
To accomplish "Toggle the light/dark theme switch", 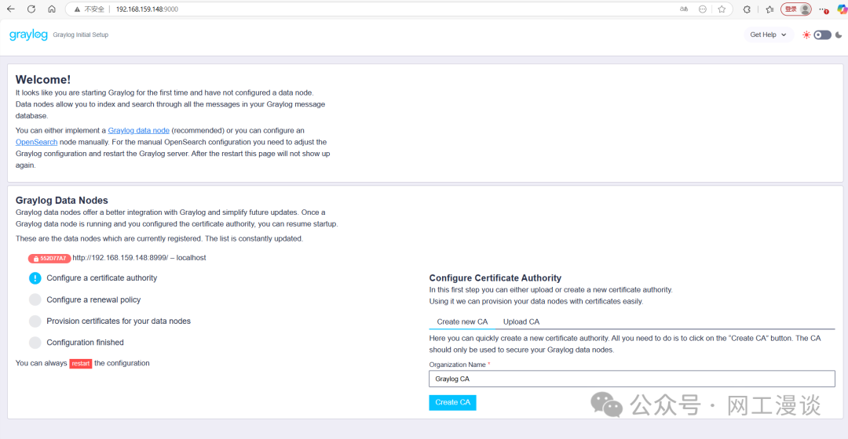I will coord(823,34).
